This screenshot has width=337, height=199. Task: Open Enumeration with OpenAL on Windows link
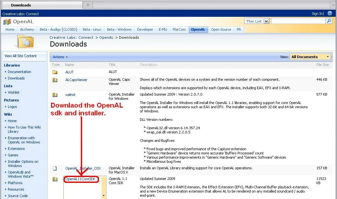click(24, 140)
